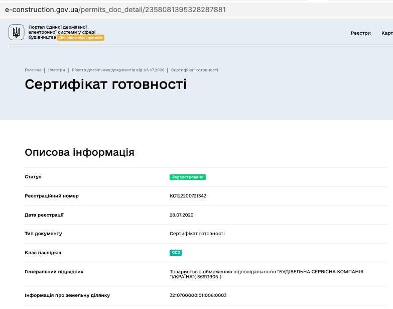Screen dimensions: 393x309
Task: Click document type value 'Сертифікат готовності'
Action: (197, 234)
